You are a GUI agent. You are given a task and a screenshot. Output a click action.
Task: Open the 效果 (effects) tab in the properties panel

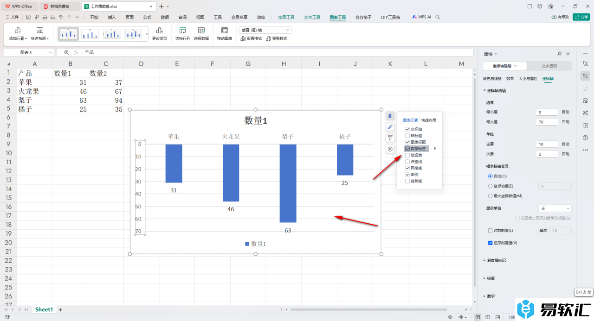tap(510, 79)
